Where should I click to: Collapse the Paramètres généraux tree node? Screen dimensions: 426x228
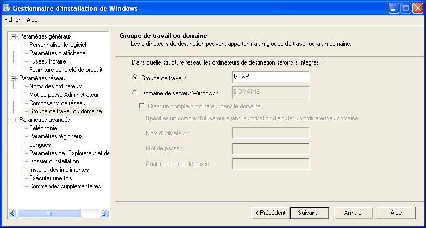pos(13,36)
